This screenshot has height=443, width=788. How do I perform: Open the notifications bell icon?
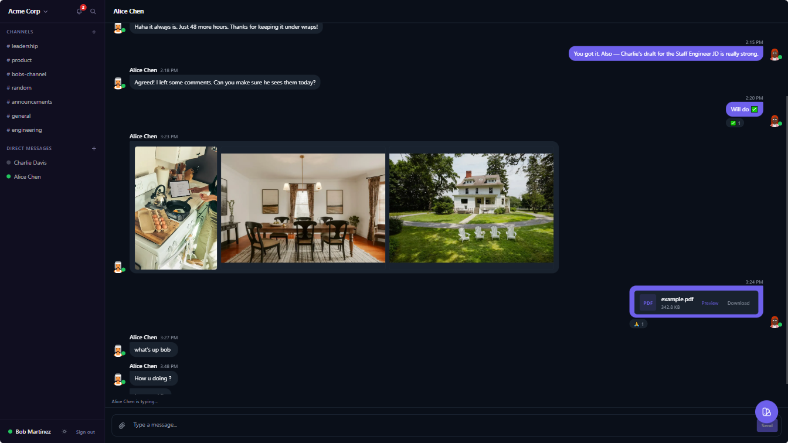(79, 11)
